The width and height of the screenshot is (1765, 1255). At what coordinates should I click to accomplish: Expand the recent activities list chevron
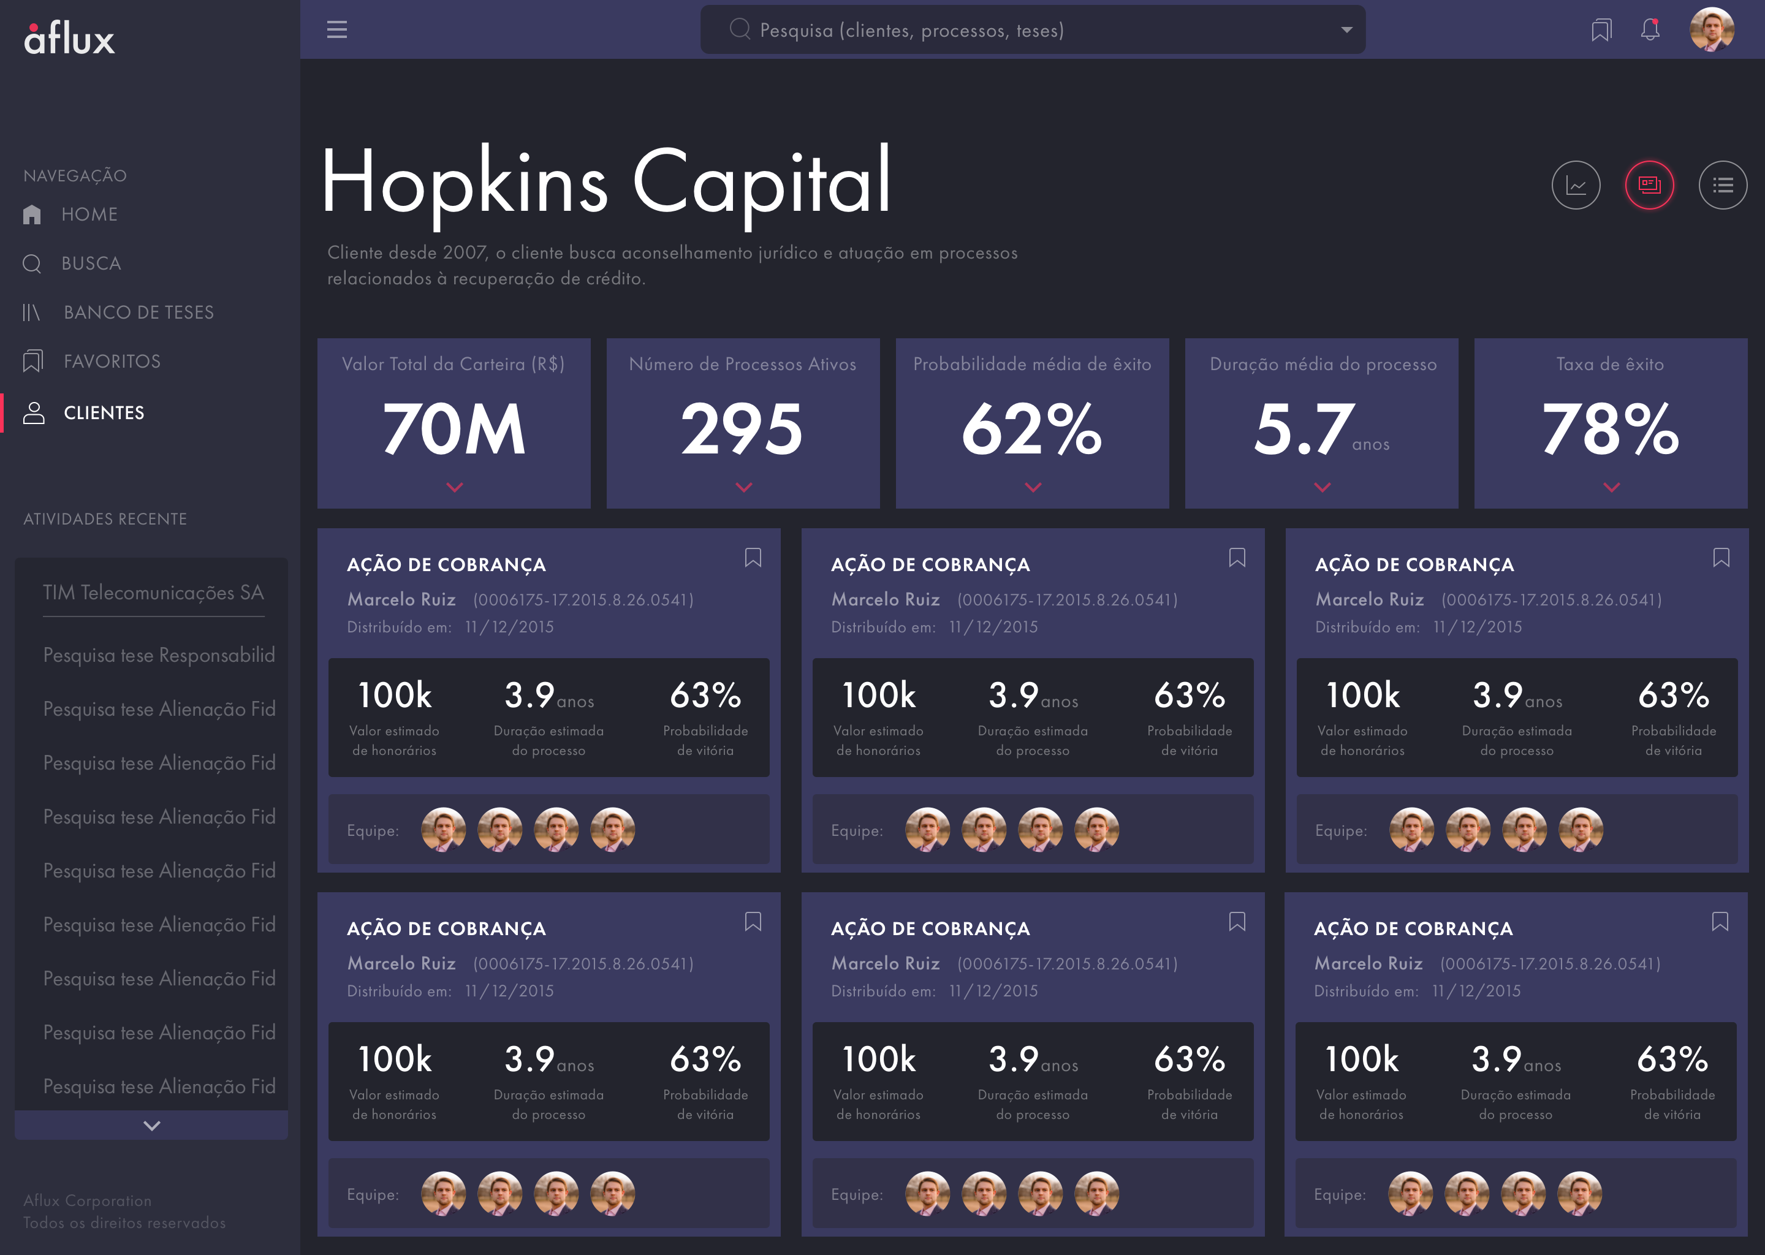point(151,1125)
